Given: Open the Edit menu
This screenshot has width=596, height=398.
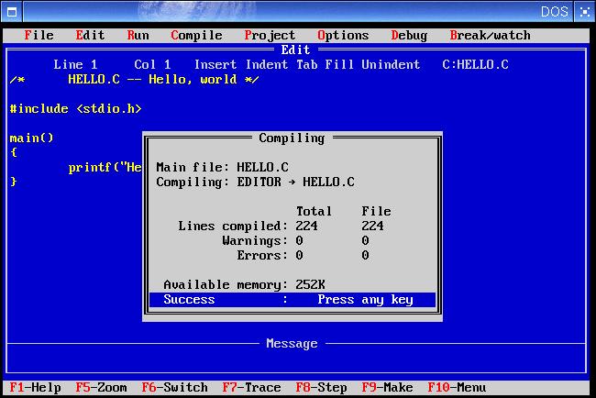Looking at the screenshot, I should pyautogui.click(x=90, y=36).
